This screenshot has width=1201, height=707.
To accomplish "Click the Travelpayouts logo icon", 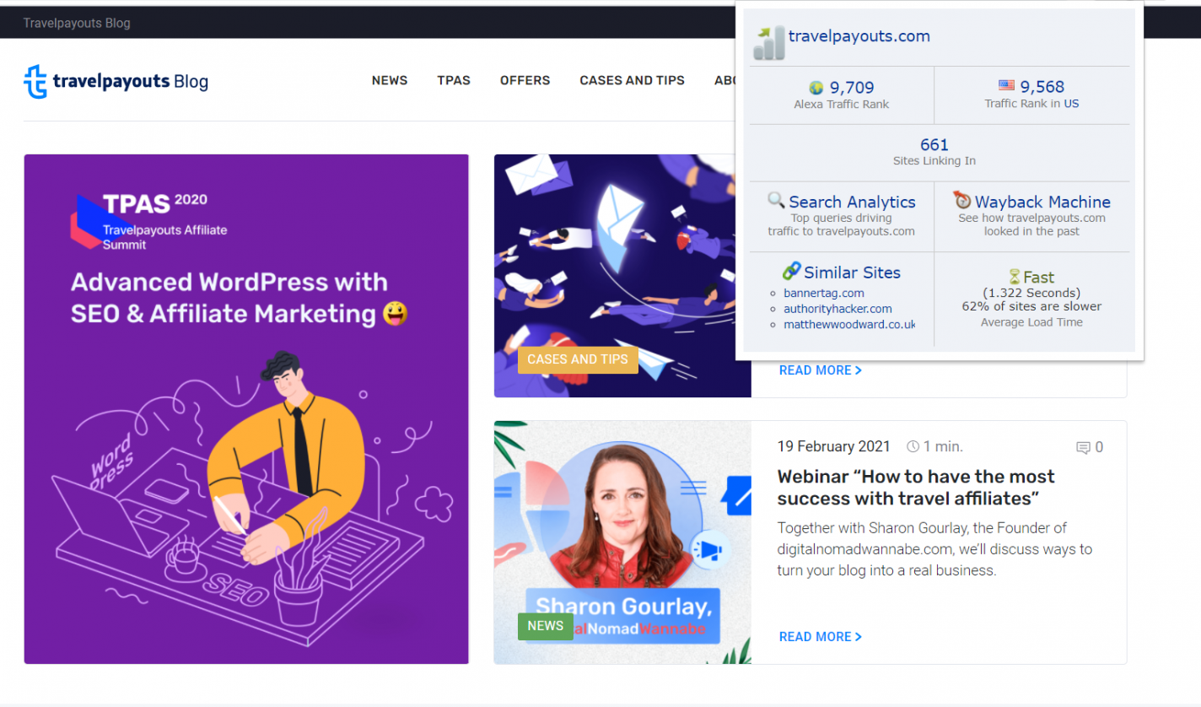I will pos(35,82).
